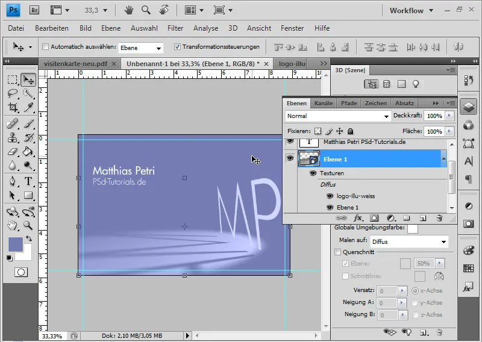Select the Eraser tool

tap(12, 152)
